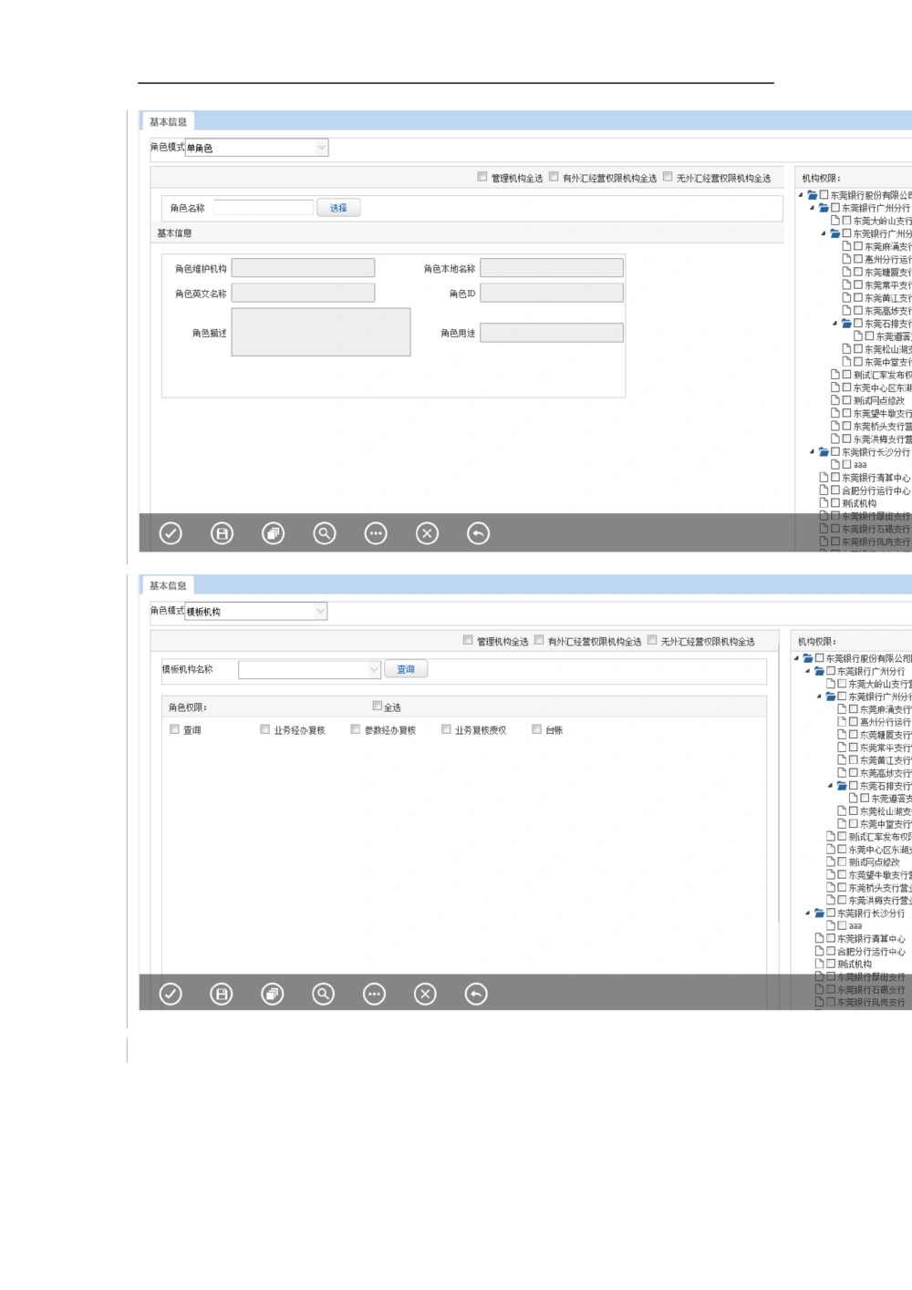
Task: Click the floppy-disk save icon in 单角色 panel
Action: (x=222, y=533)
